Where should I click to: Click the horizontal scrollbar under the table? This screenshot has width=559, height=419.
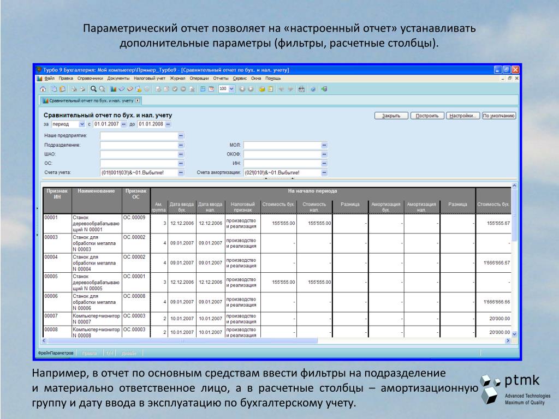pyautogui.click(x=276, y=341)
